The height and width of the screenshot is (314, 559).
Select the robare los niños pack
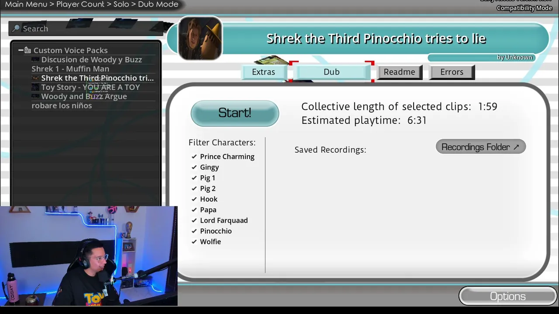pyautogui.click(x=62, y=106)
